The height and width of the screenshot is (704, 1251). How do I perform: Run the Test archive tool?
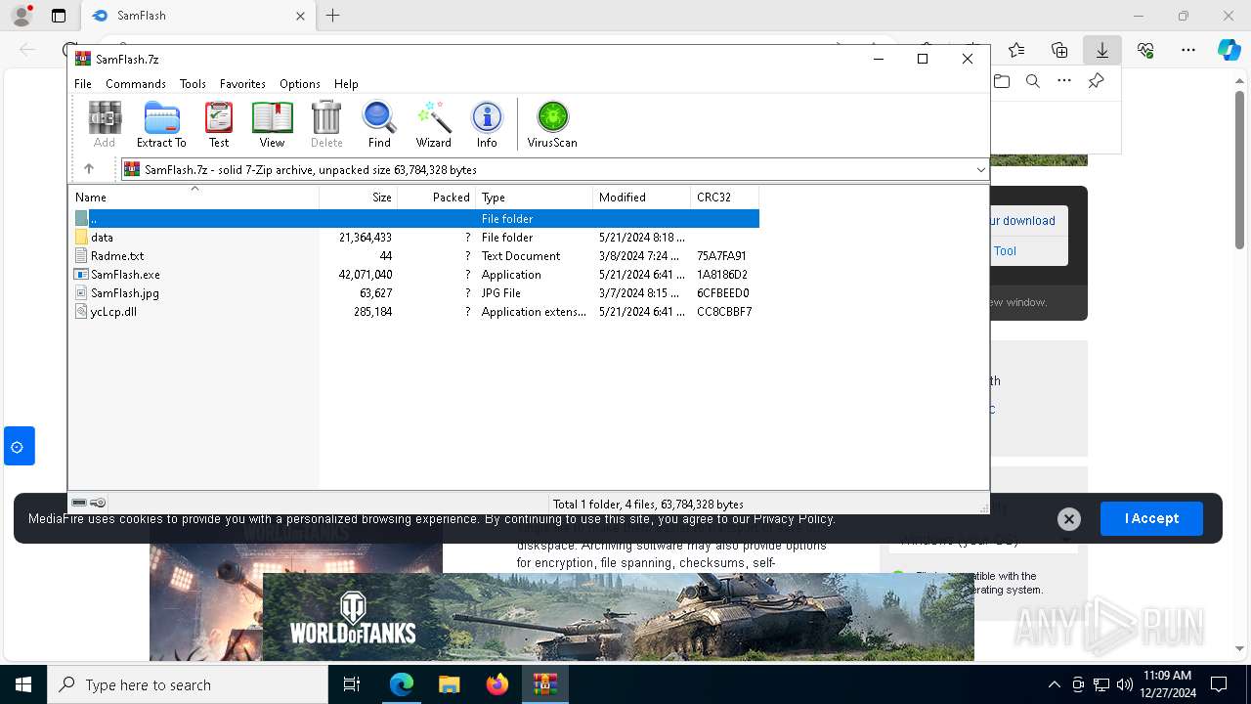coord(219,125)
